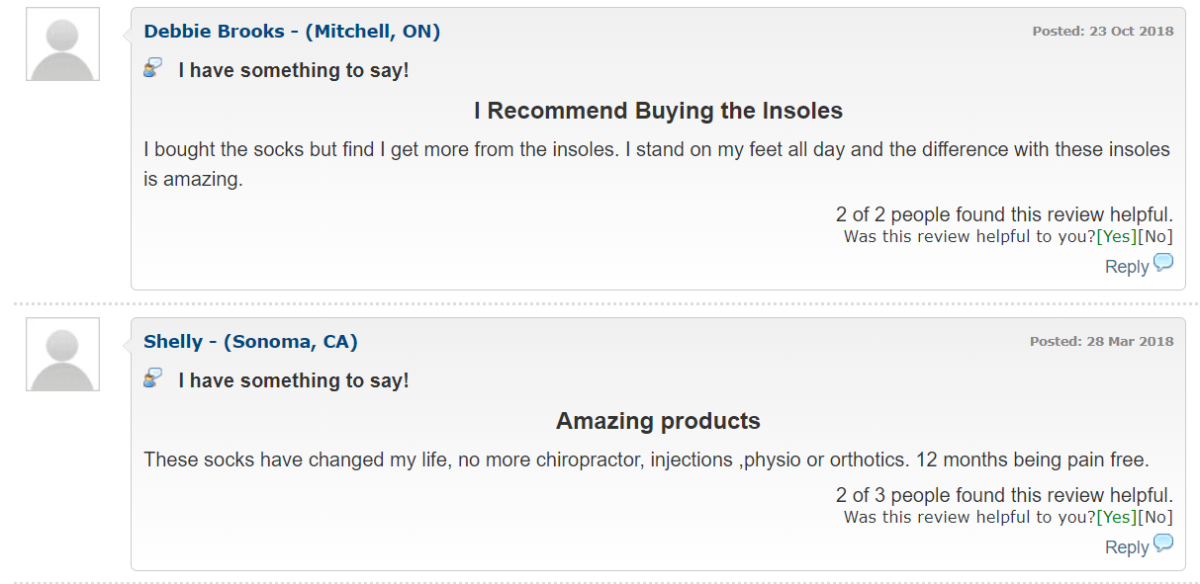Click the speech bubble icon beside Reply in Shelly's review

pyautogui.click(x=1163, y=543)
